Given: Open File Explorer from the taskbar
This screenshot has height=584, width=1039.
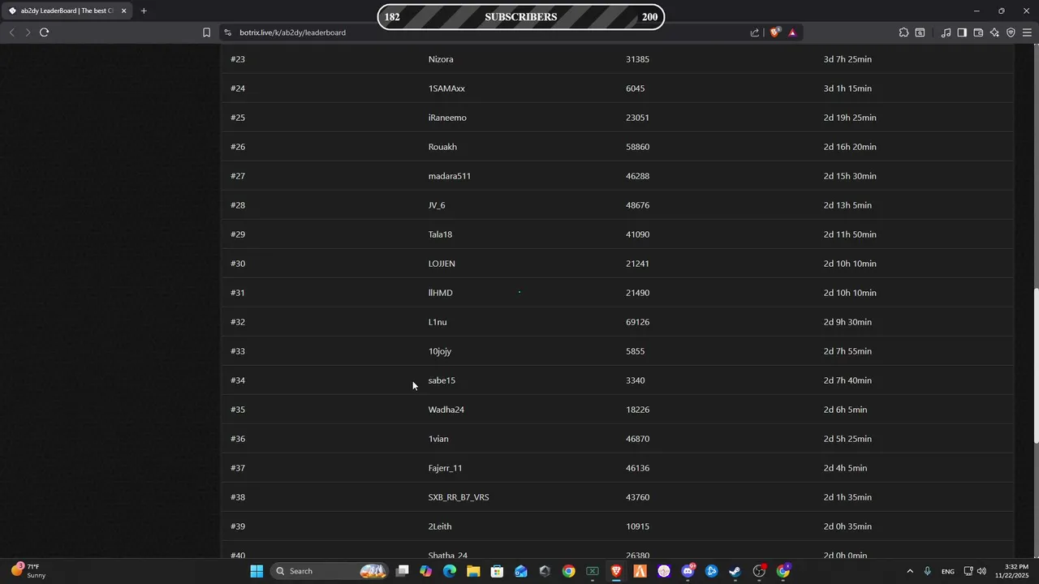Looking at the screenshot, I should (x=473, y=571).
